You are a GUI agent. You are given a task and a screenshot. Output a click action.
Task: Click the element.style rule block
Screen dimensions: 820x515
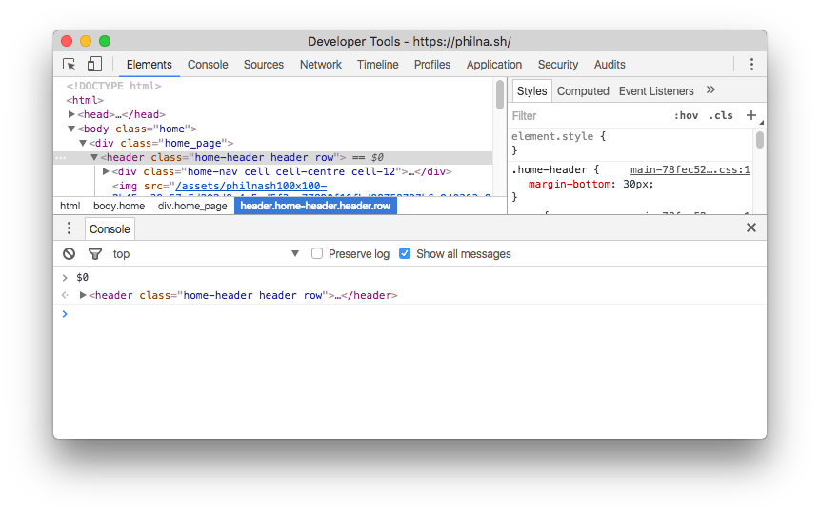(630, 143)
